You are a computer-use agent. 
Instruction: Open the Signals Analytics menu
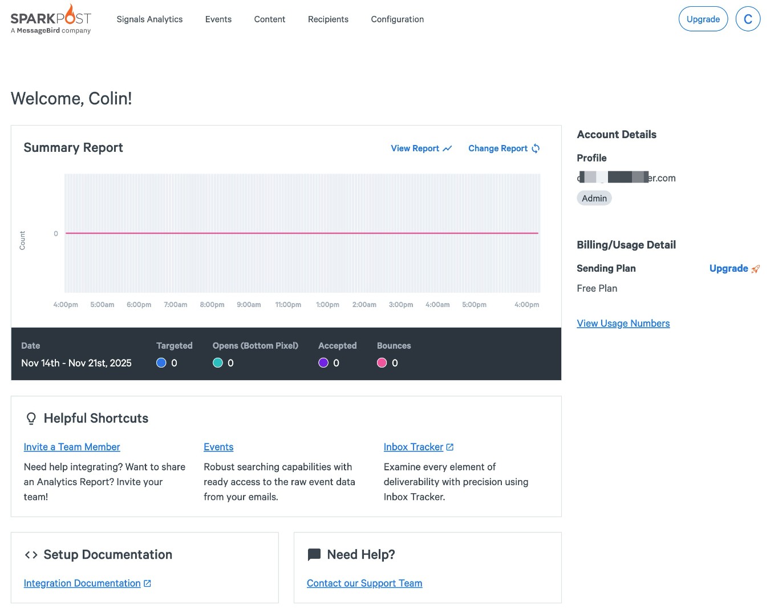149,19
